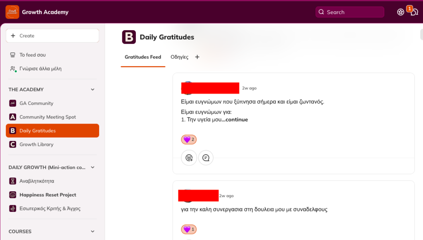
Task: Click the Daily Gratitudes header B icon
Action: tap(129, 37)
